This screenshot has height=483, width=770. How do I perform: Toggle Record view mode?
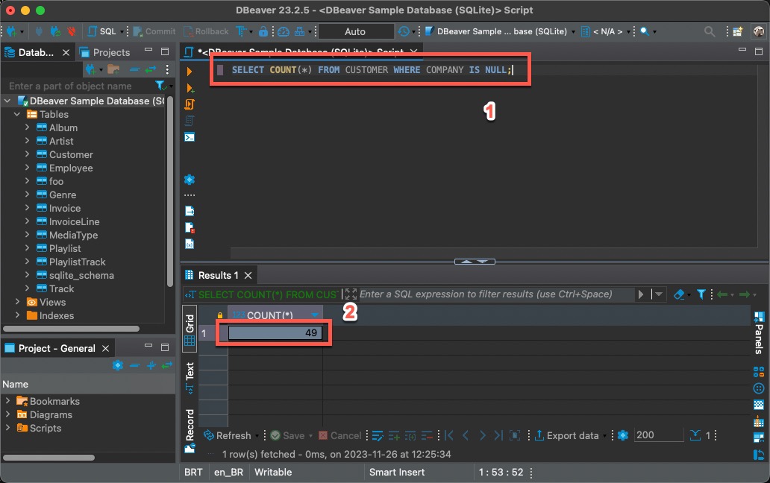(190, 430)
